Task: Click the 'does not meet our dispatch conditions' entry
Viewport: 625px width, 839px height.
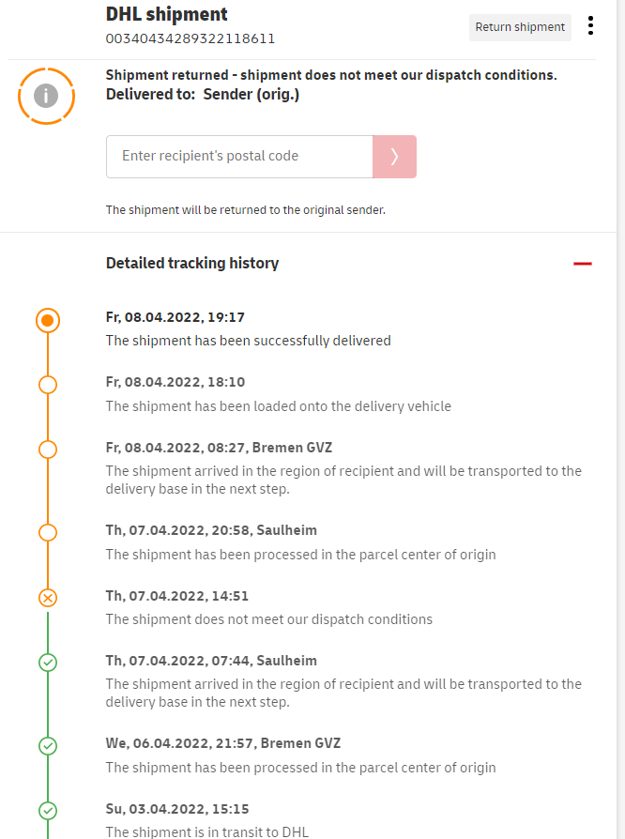Action: tap(268, 619)
